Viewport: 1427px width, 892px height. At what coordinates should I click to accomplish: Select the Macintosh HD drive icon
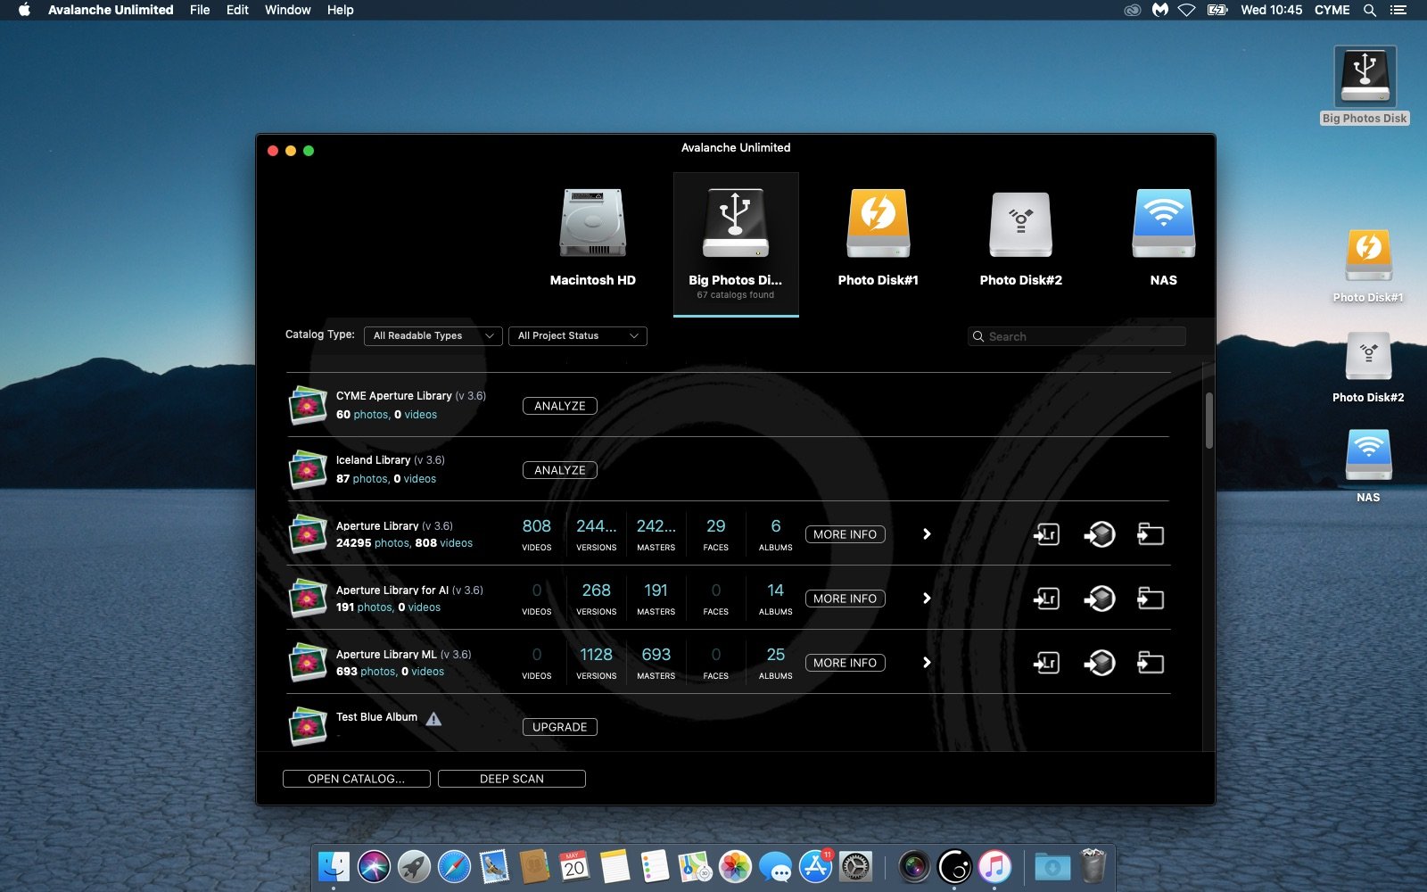pos(593,223)
